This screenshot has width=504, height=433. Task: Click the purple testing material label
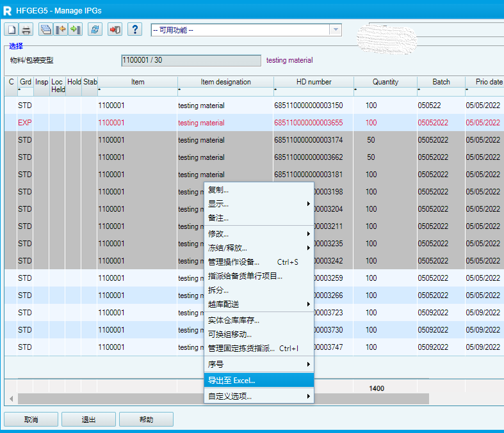[x=289, y=60]
